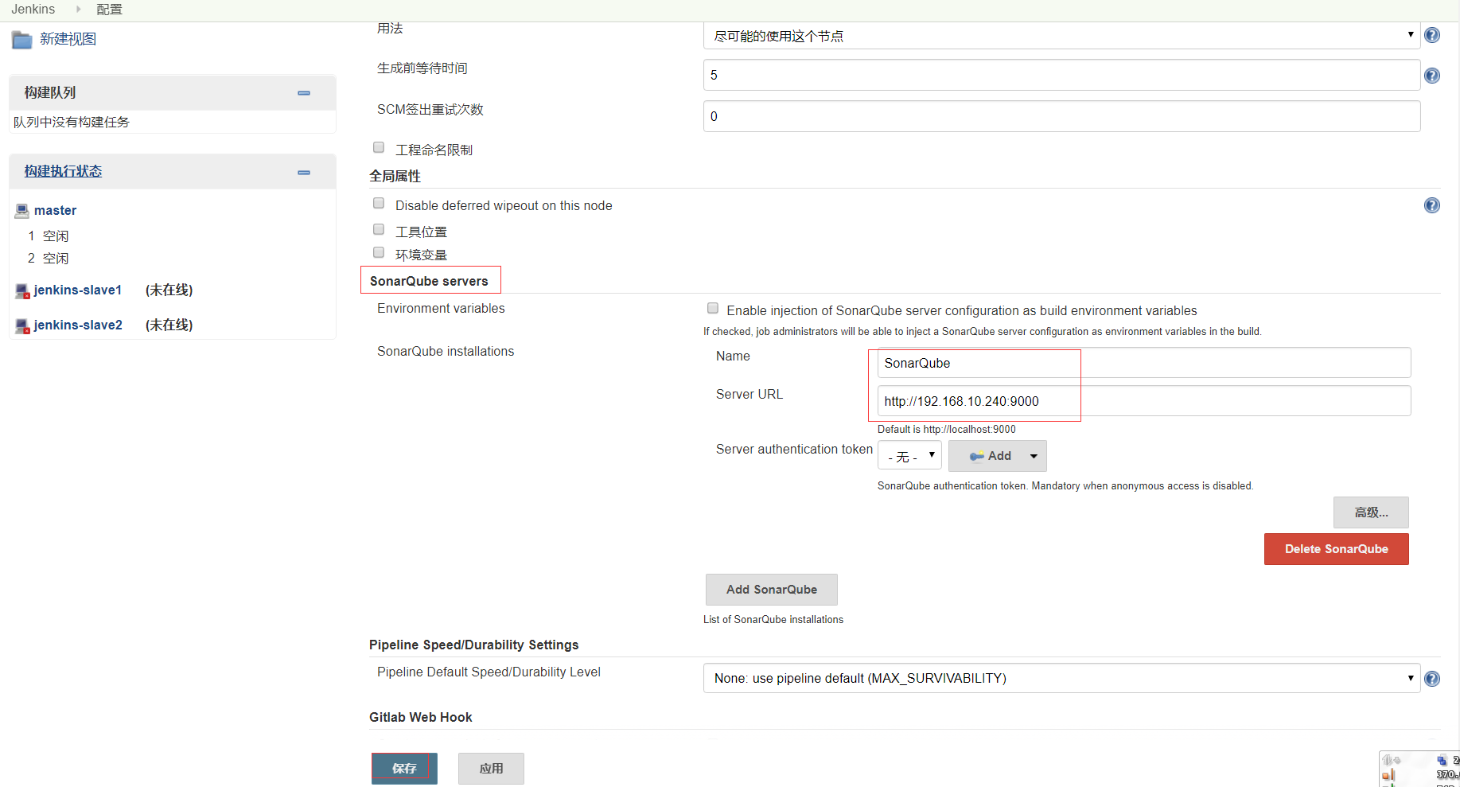Click executor '1 空闲' row

[49, 236]
